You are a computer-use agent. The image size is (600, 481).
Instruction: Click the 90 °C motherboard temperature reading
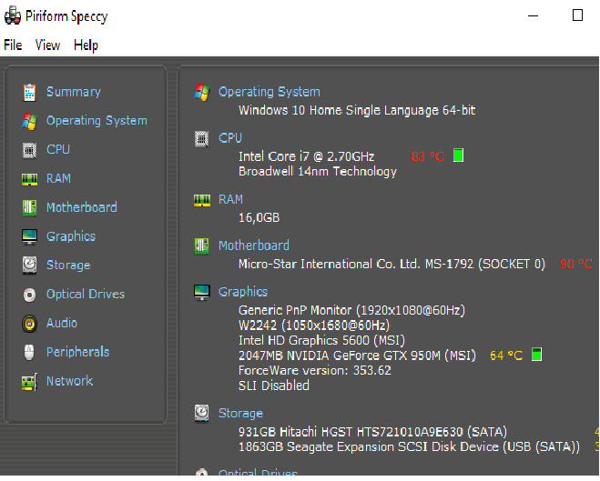[x=576, y=264]
